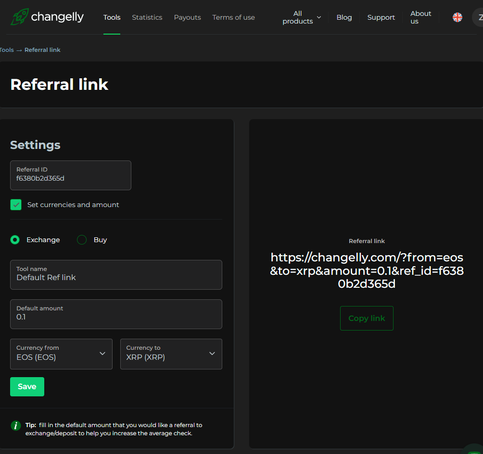Click the generated referral URL text
The image size is (483, 454).
pyautogui.click(x=367, y=270)
